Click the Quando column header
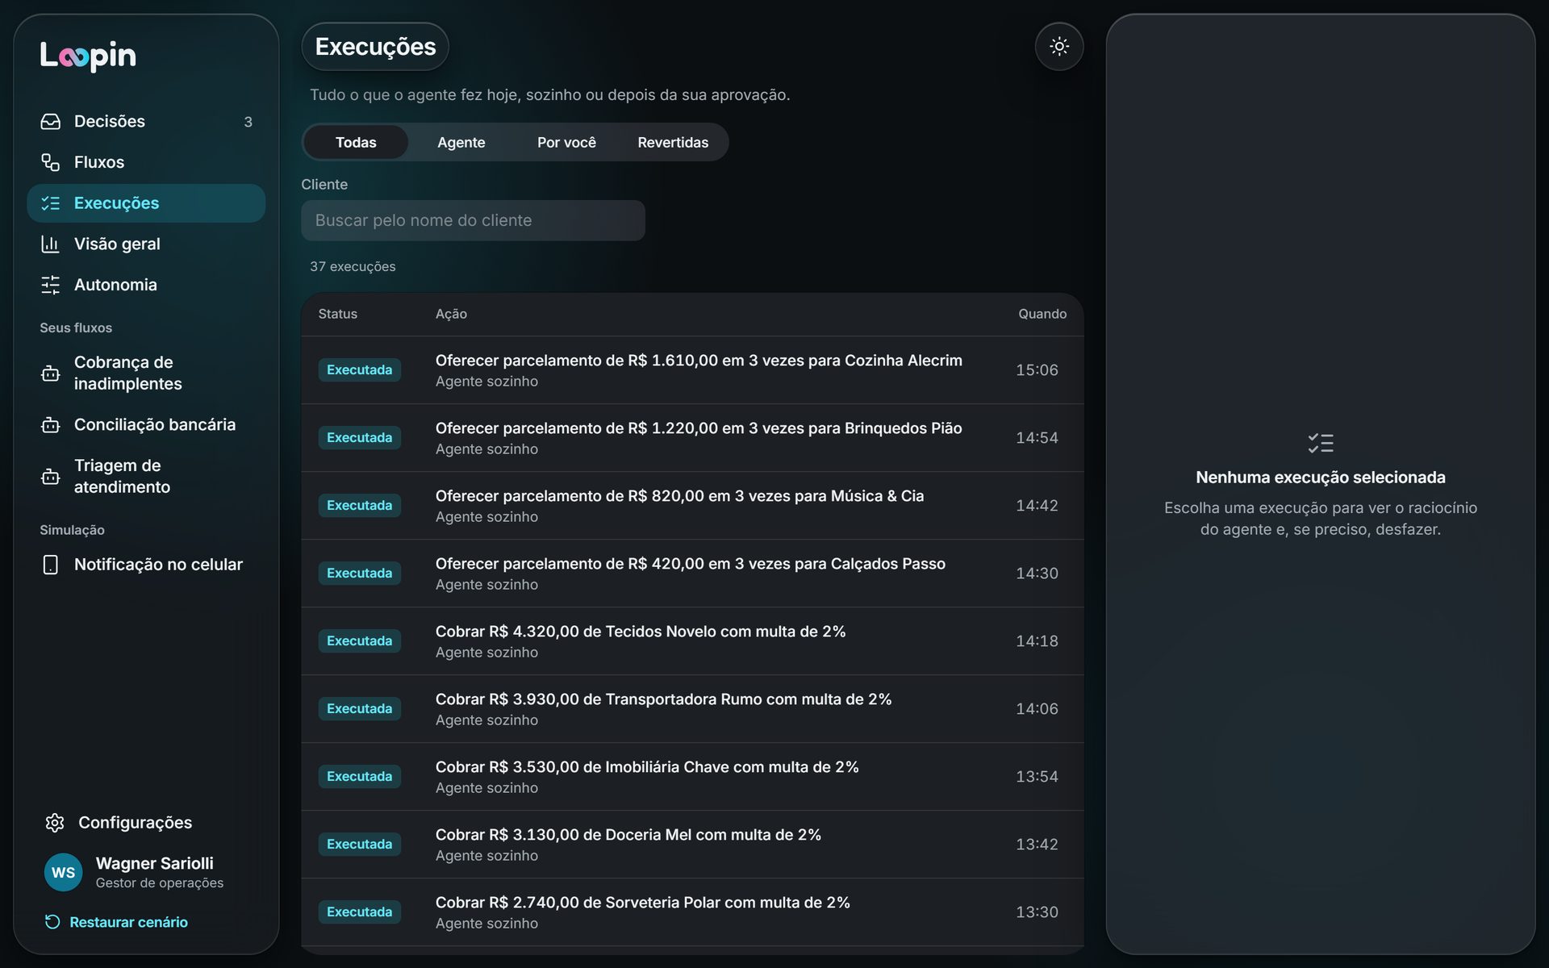 pyautogui.click(x=1042, y=314)
